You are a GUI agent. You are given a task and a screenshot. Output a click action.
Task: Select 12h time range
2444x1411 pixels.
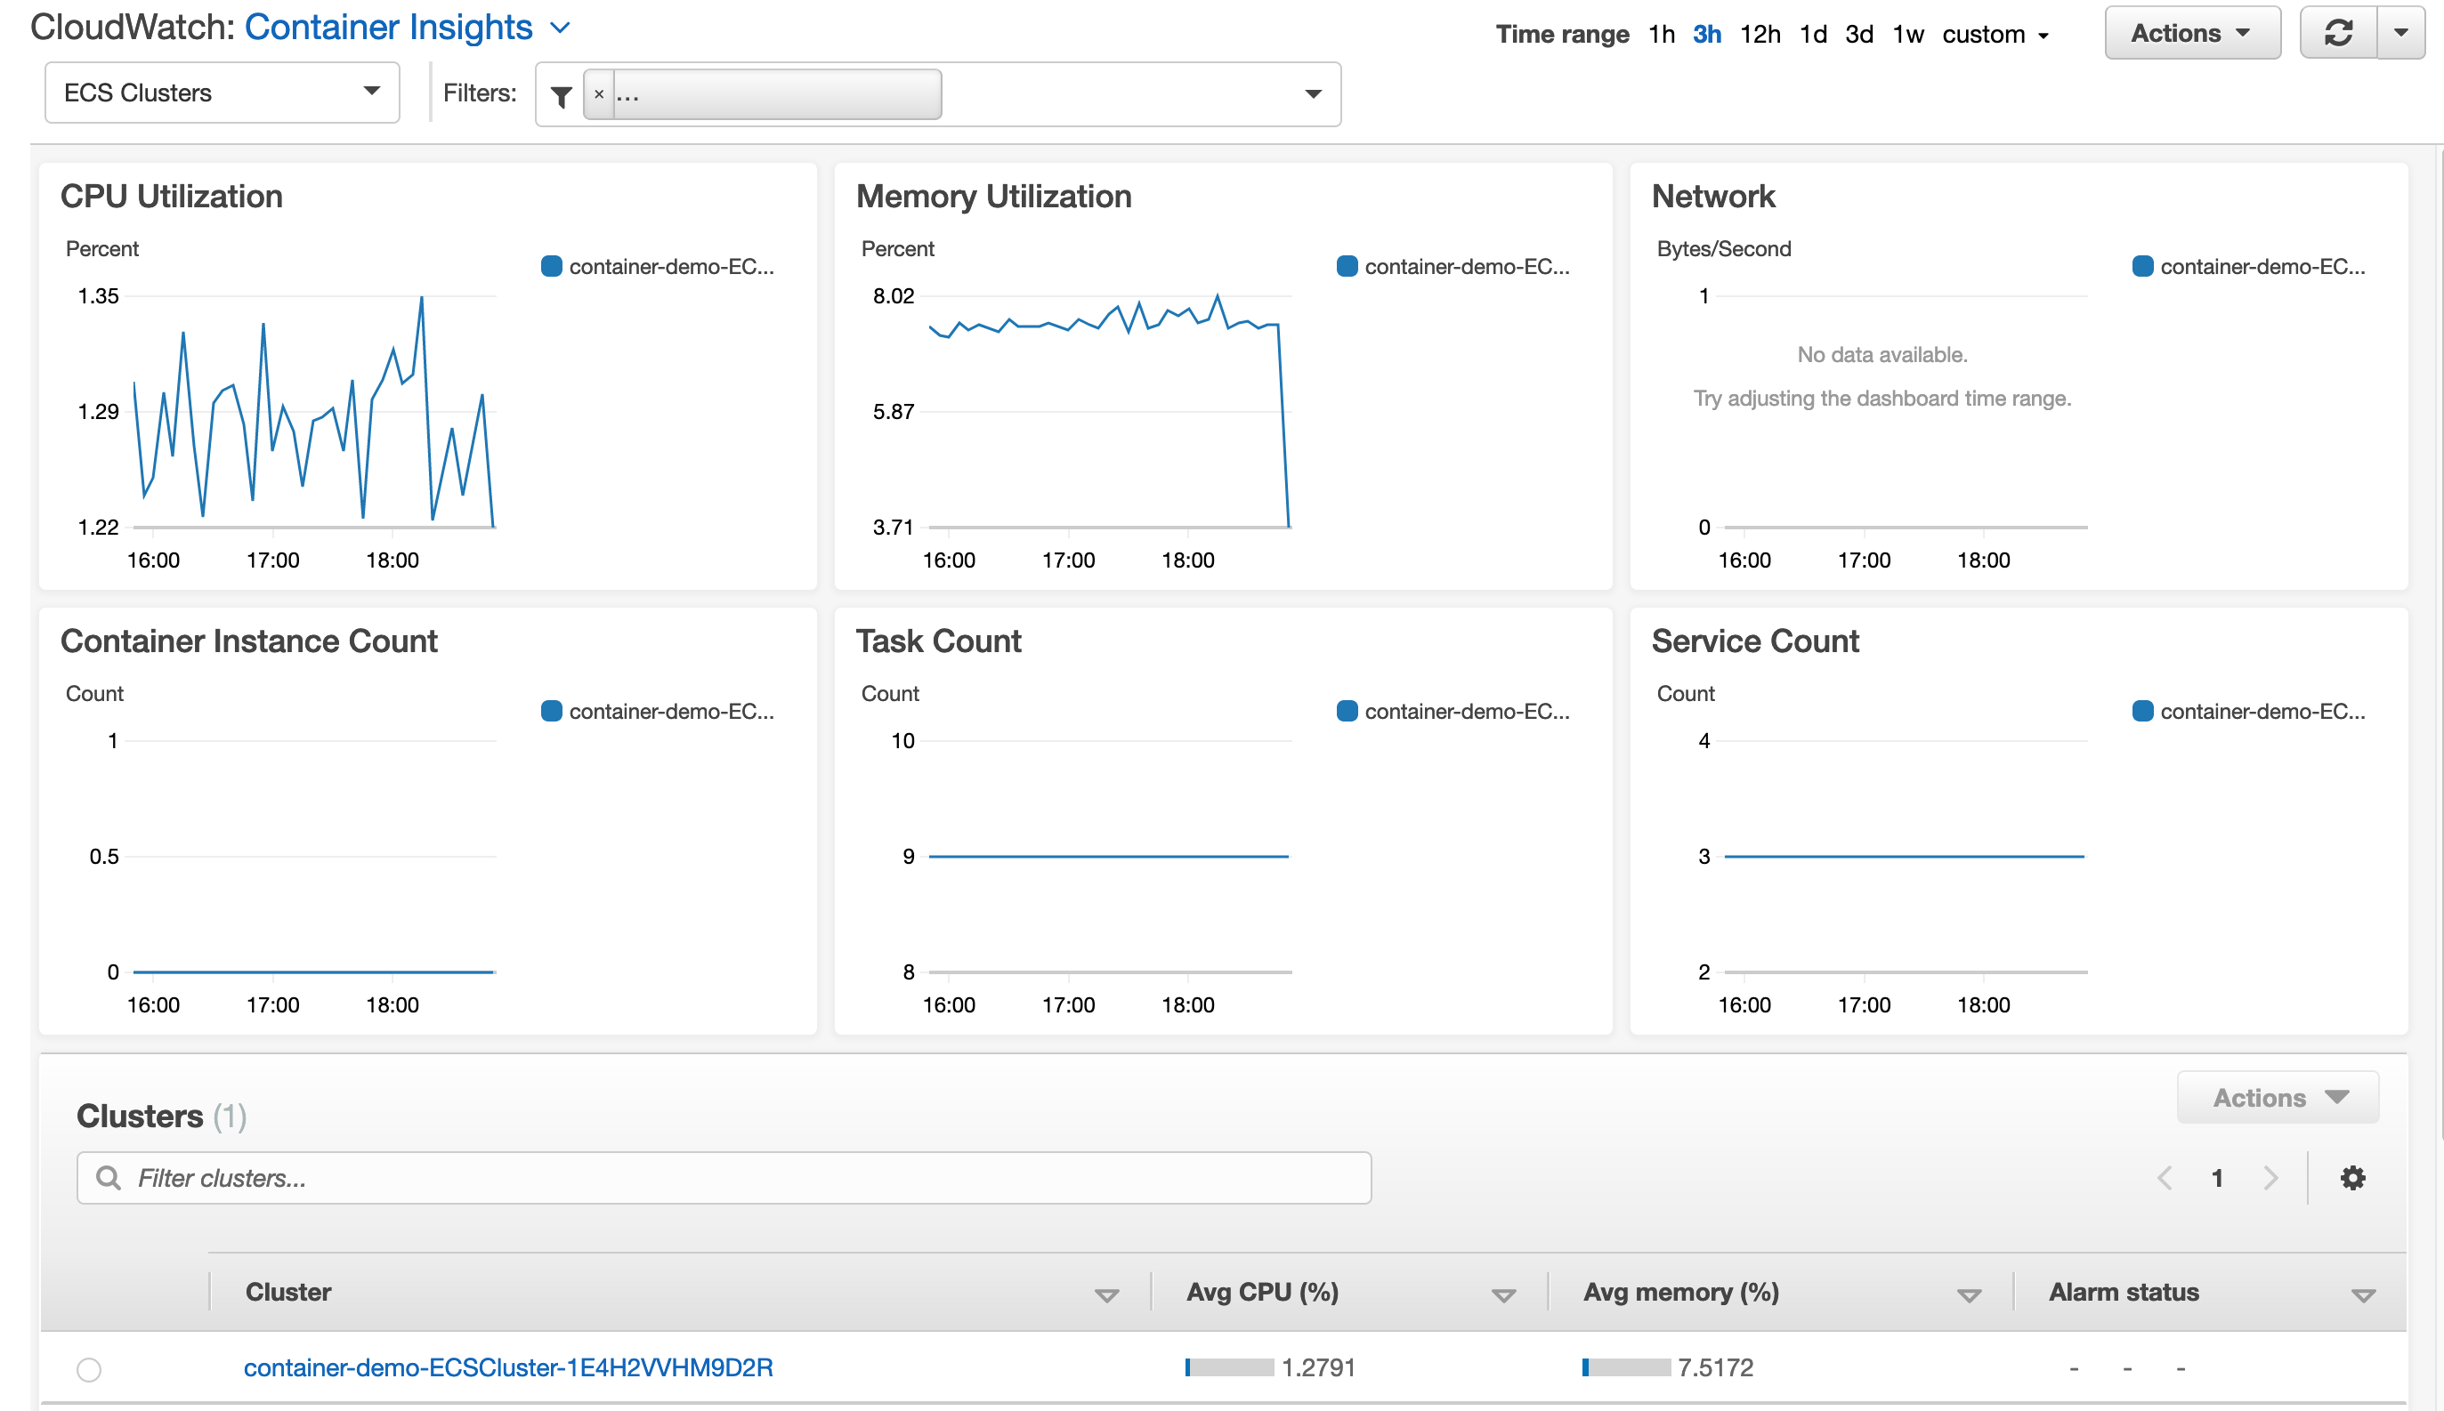pyautogui.click(x=1760, y=34)
